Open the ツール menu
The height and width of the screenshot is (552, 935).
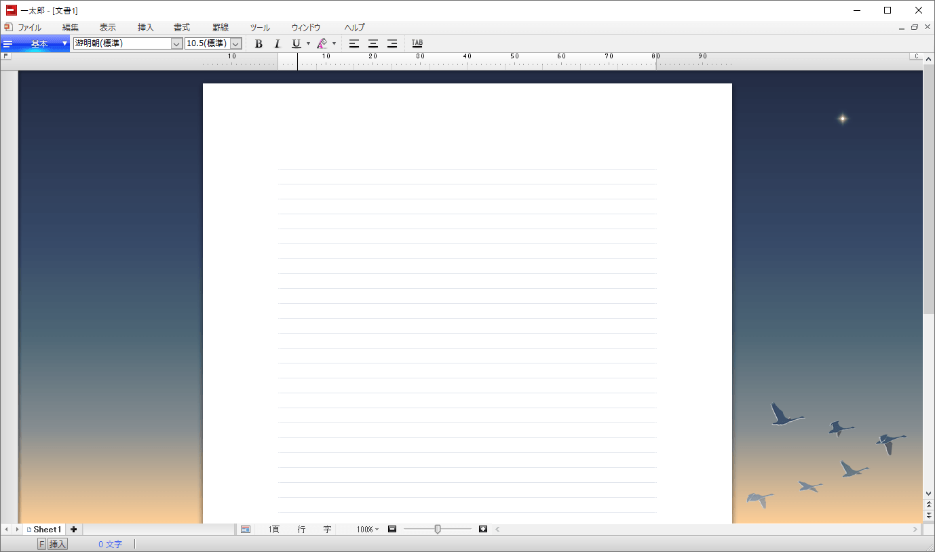click(260, 28)
